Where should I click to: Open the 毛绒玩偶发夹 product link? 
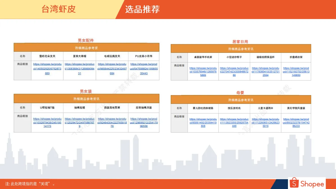[x=112, y=69]
